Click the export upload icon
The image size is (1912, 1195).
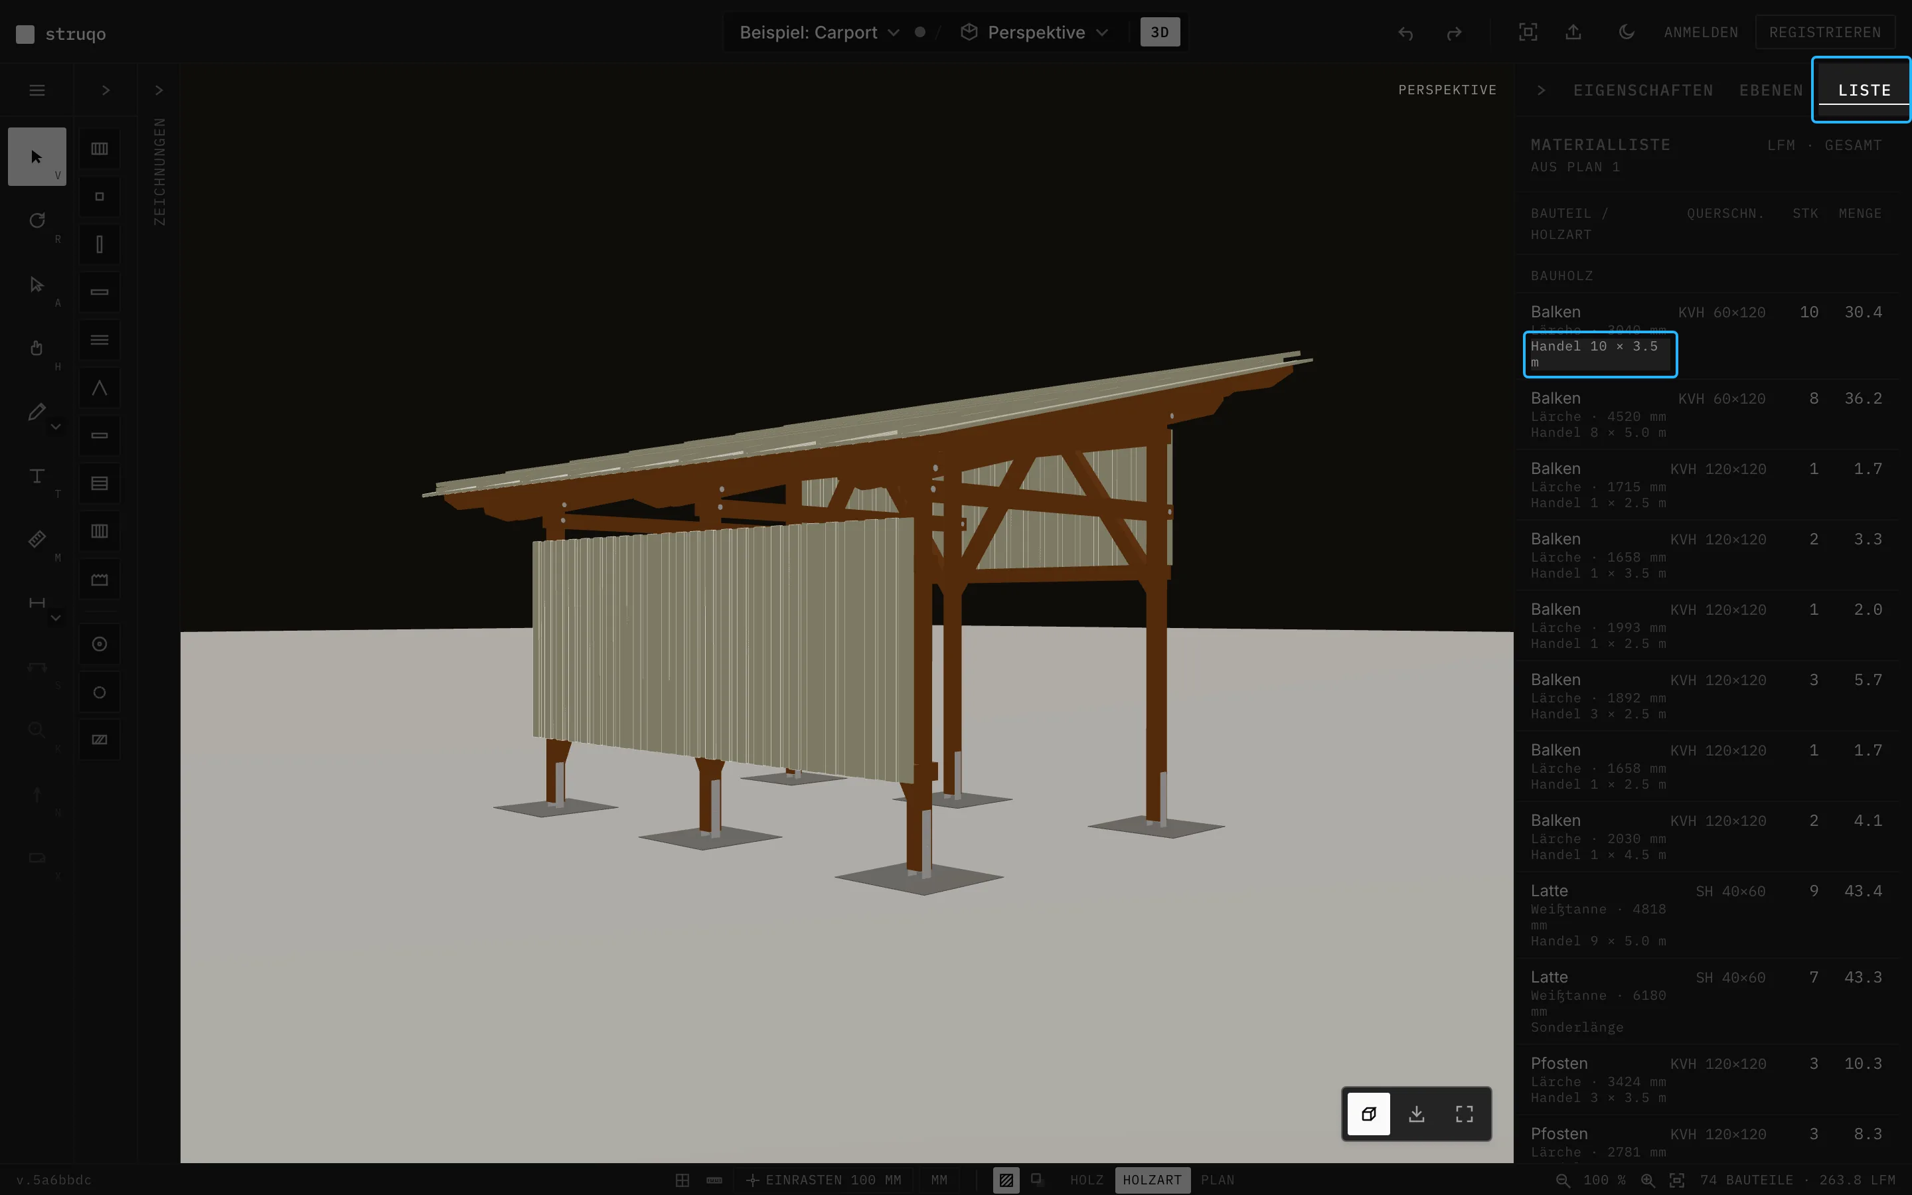1573,33
